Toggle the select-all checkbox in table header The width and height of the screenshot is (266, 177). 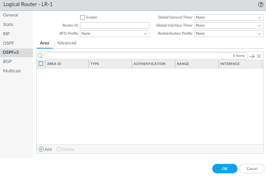point(41,64)
